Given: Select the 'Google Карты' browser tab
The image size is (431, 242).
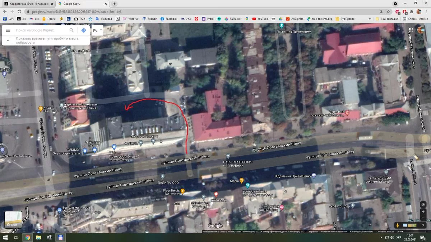Looking at the screenshot, I should 82,4.
